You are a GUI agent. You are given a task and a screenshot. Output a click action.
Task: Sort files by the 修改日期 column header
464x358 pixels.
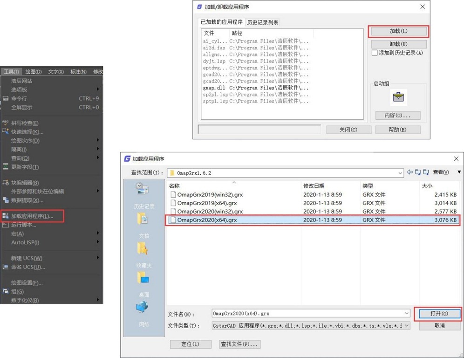[x=314, y=186]
